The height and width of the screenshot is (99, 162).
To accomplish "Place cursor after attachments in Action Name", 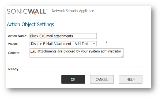I will click(x=73, y=36).
